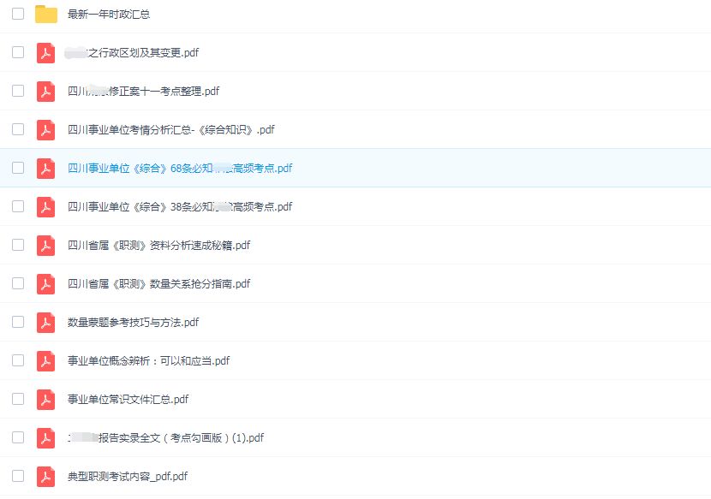Click PDF icon for 数量关系抢分指南.pdf
Viewport: 711px width, 499px height.
coord(45,283)
